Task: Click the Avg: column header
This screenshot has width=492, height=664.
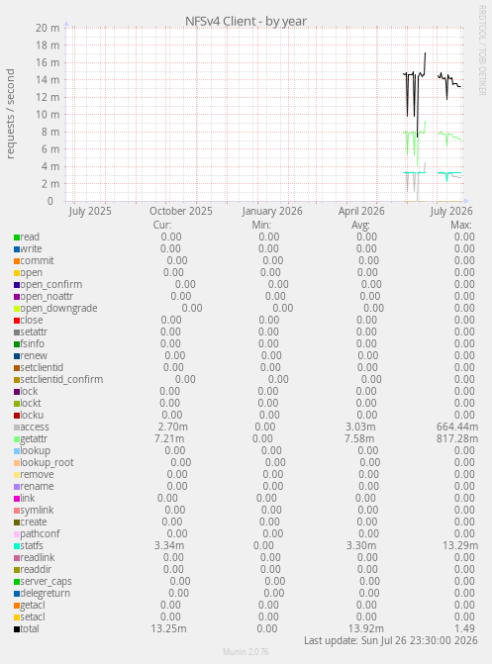Action: pos(360,225)
